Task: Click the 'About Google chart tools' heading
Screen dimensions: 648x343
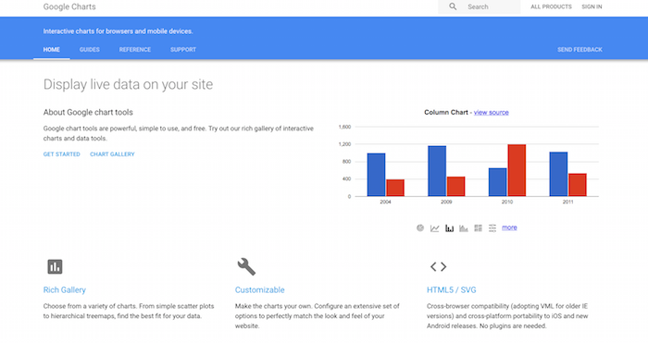Action: click(88, 112)
